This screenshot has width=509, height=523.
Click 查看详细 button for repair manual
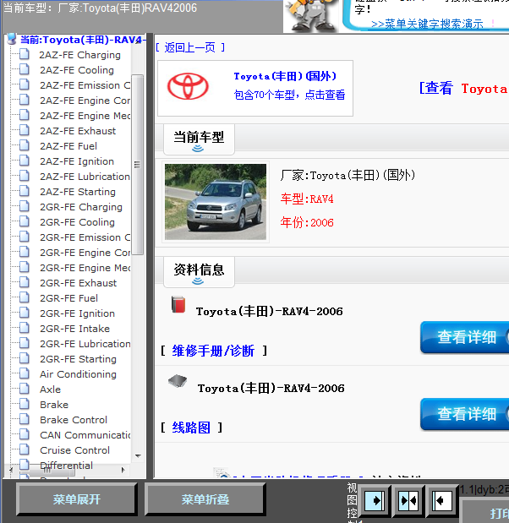[464, 337]
